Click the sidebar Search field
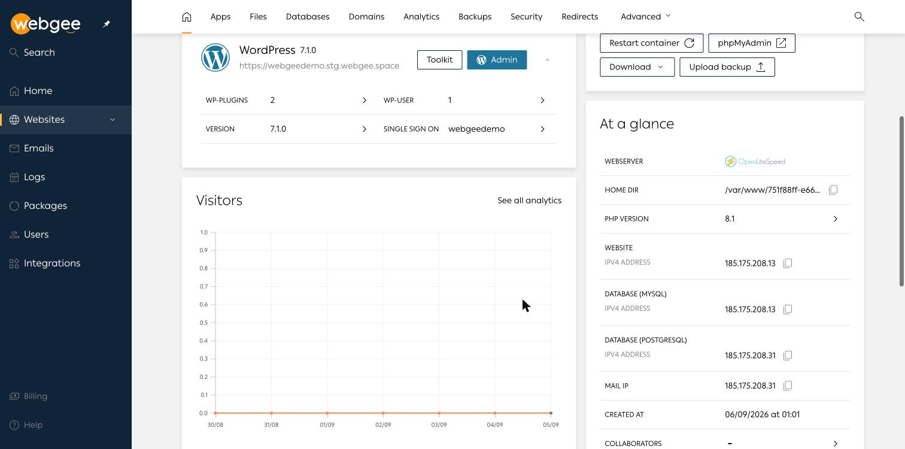Viewport: 905px width, 449px height. [66, 53]
